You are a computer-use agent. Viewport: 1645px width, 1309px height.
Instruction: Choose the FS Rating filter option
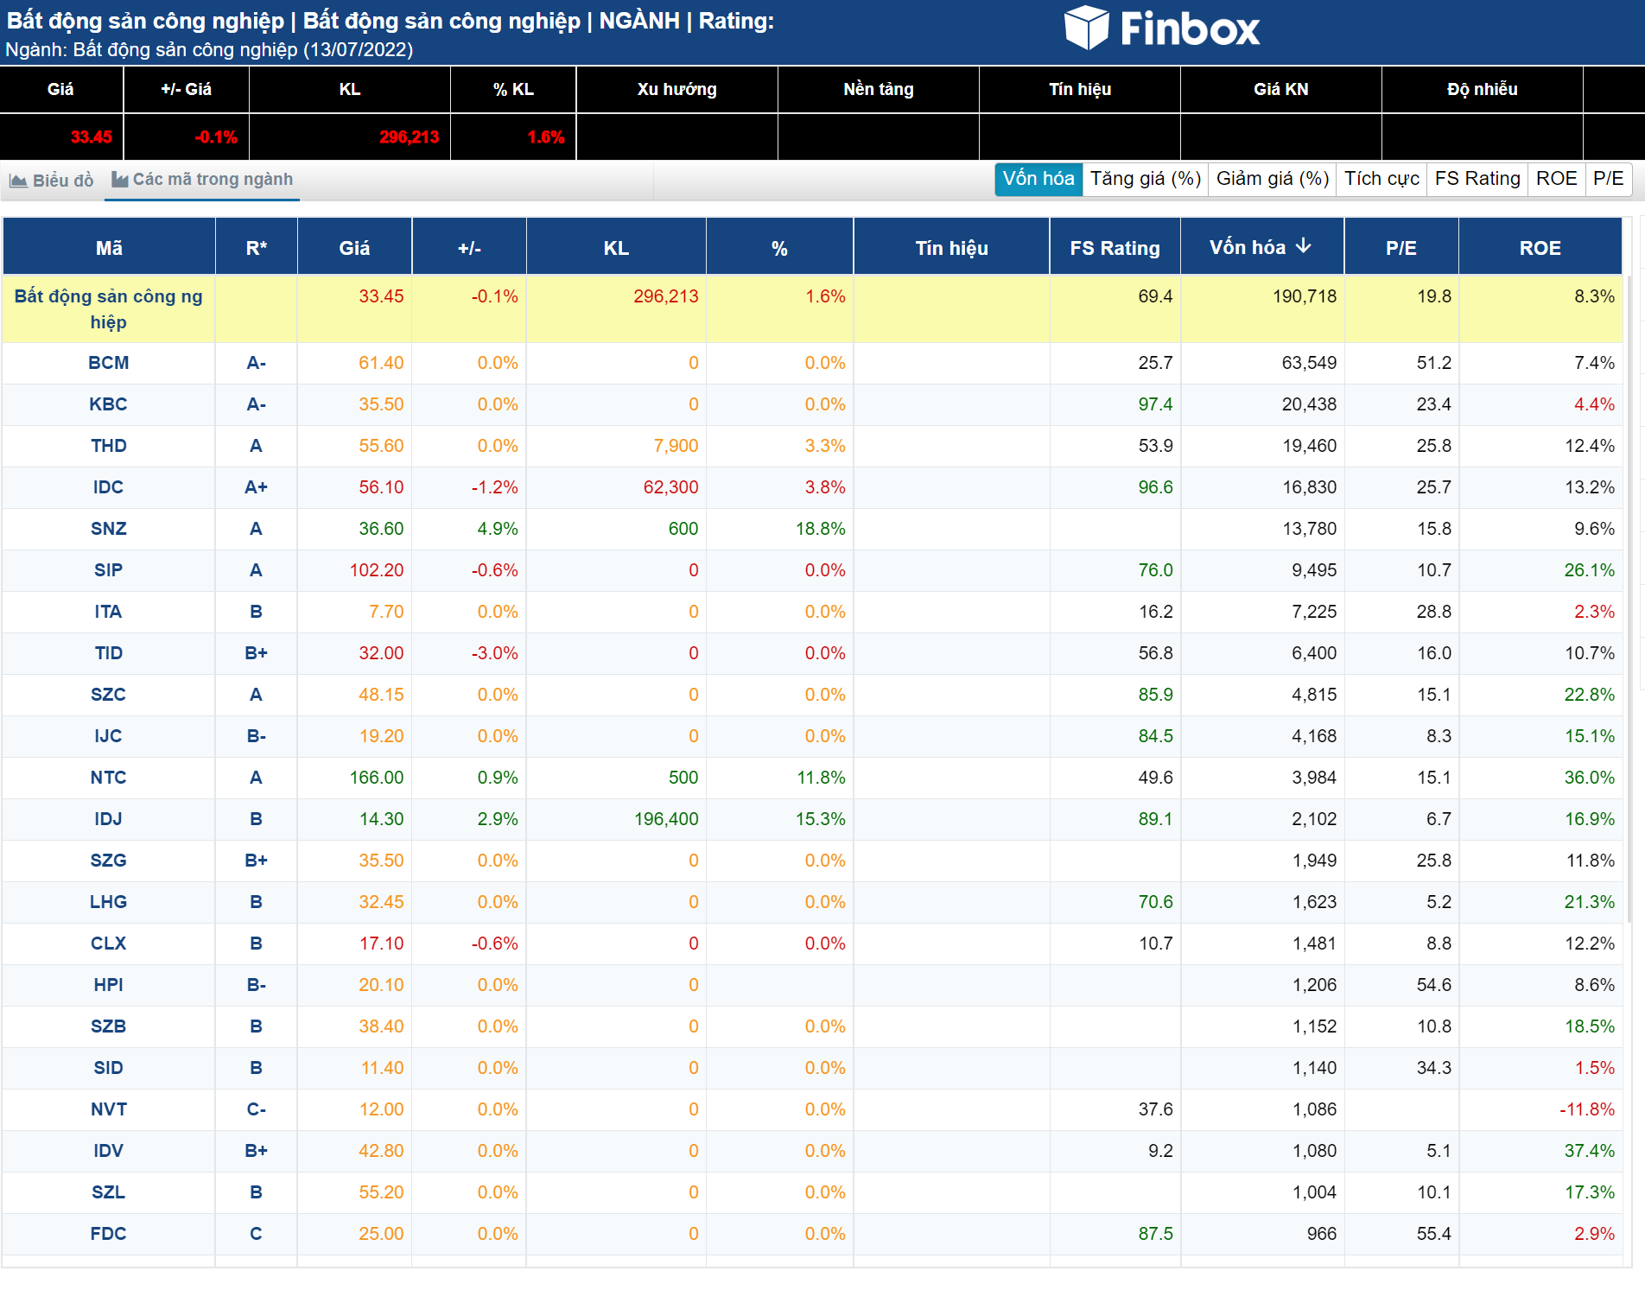(1477, 179)
